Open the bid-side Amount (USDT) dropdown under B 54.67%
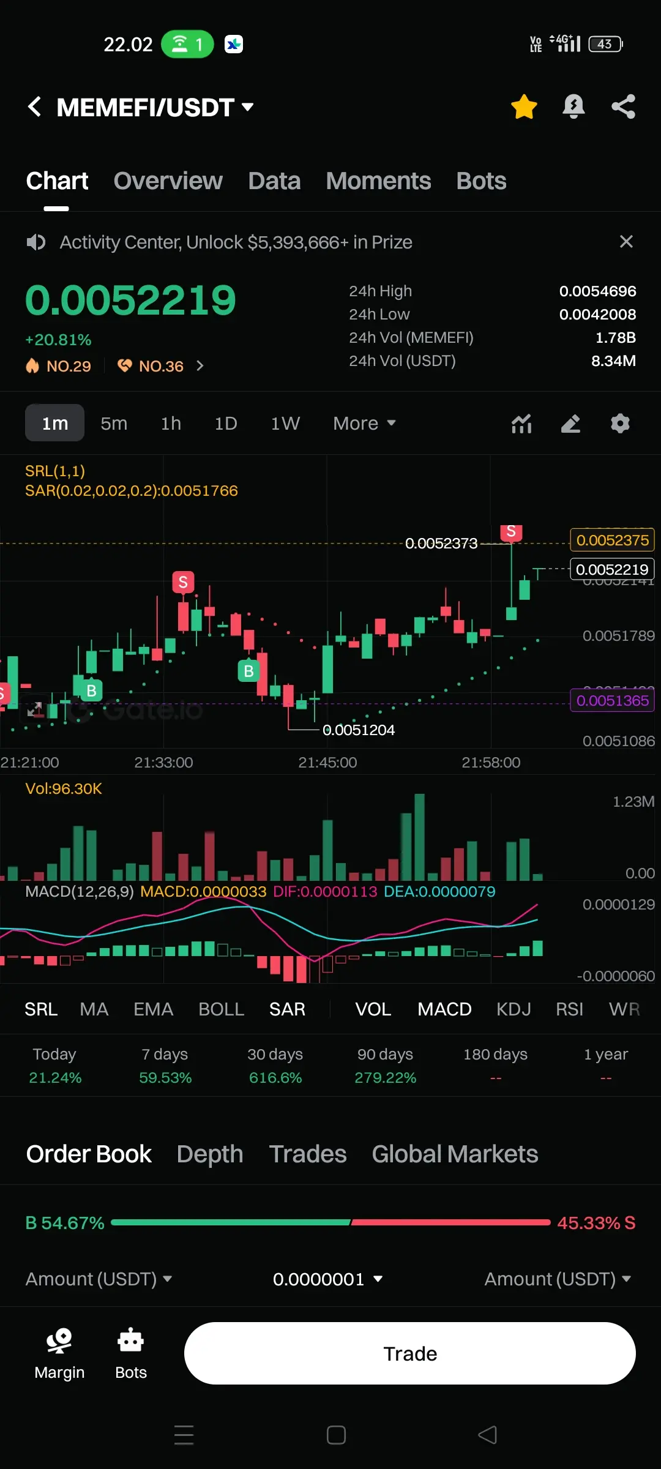This screenshot has width=661, height=1469. click(99, 1279)
